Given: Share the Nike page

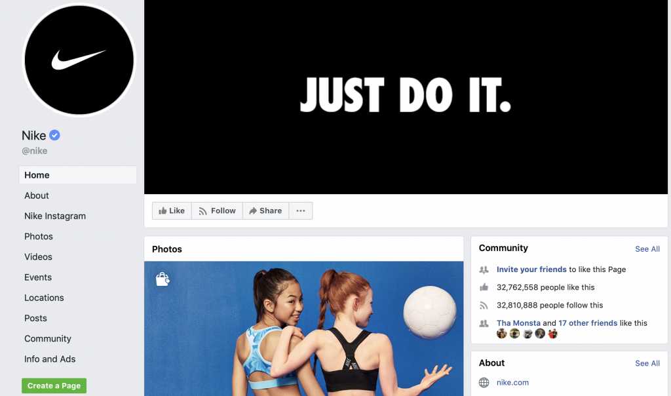Looking at the screenshot, I should point(266,210).
